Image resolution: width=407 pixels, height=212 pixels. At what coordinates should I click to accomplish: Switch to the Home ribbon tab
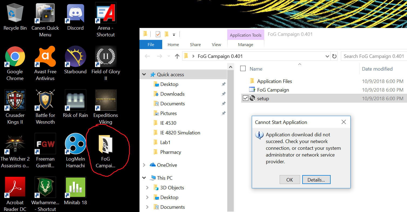click(173, 44)
